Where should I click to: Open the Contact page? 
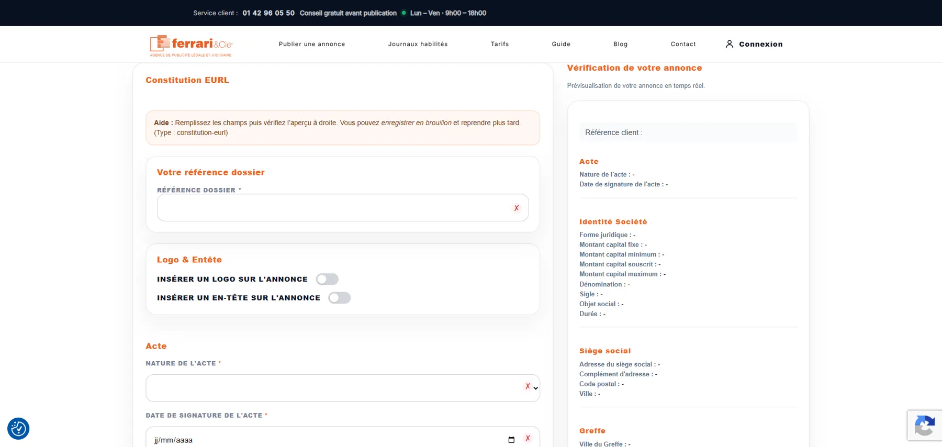click(683, 44)
